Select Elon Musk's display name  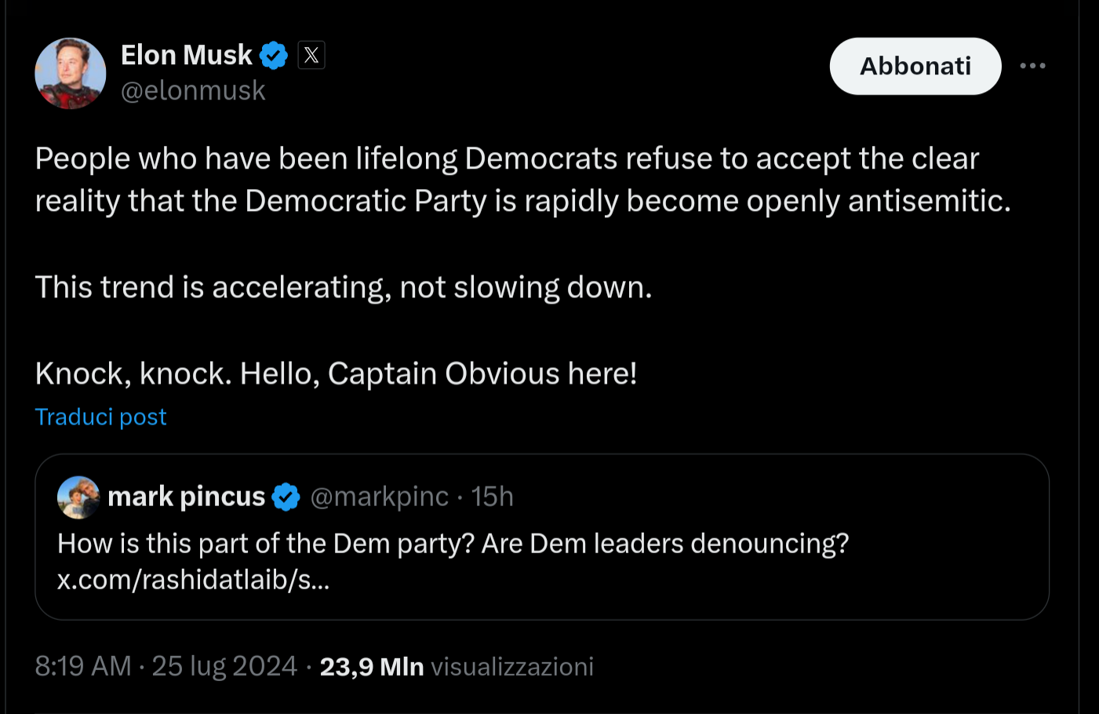pyautogui.click(x=186, y=54)
